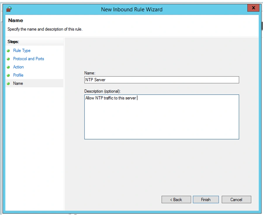The image size is (263, 217).
Task: Focus the Name field containing NTP Server
Action: (x=161, y=80)
